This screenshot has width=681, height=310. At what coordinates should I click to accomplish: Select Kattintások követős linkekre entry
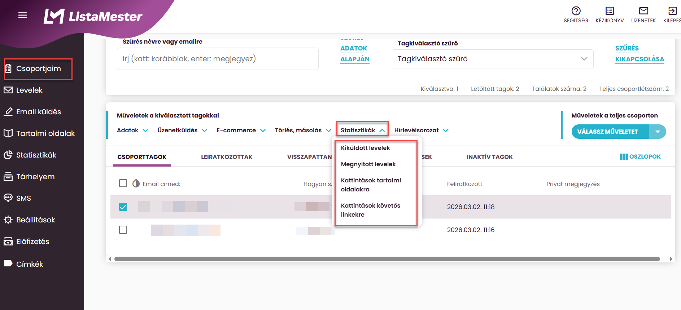pos(371,210)
